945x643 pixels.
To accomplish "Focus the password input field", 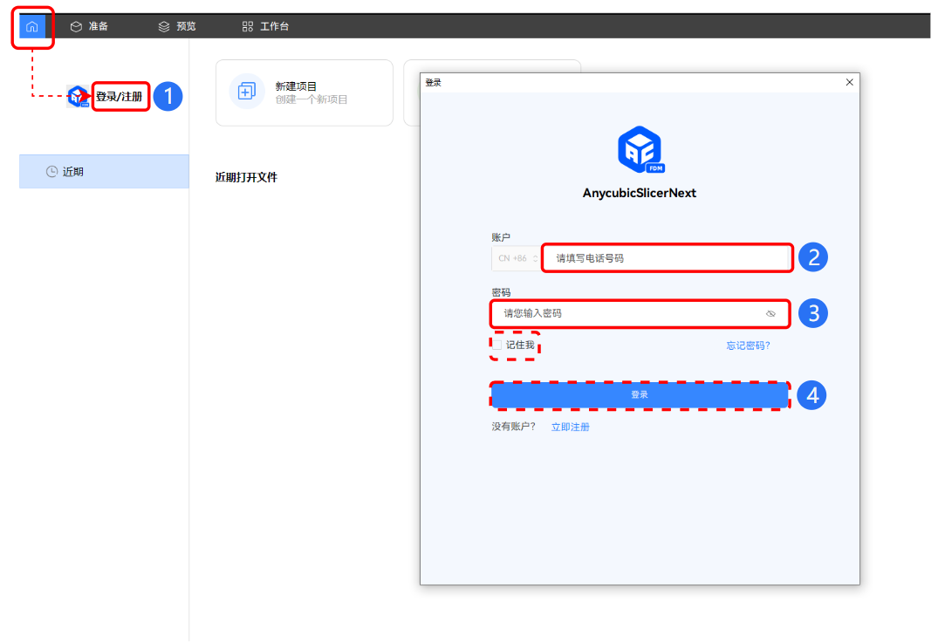I will 640,313.
